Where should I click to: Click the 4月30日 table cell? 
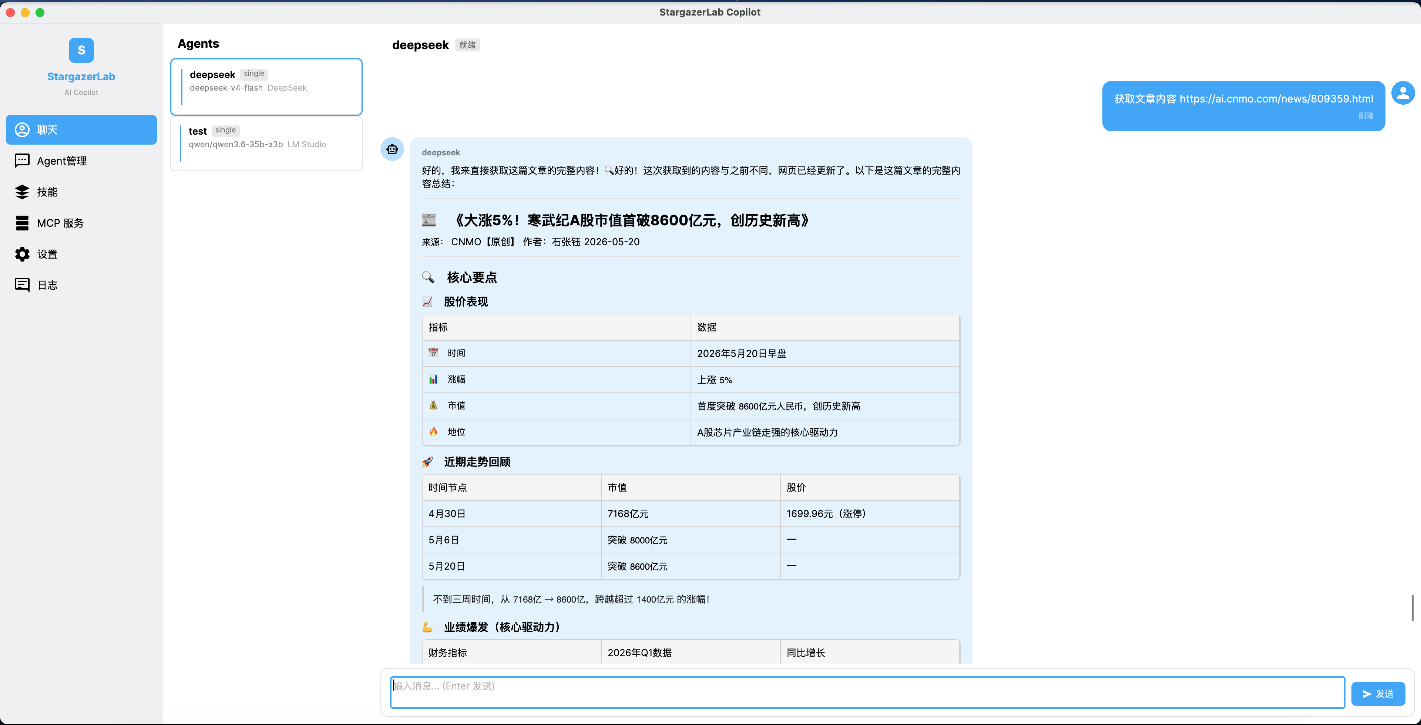pyautogui.click(x=511, y=513)
